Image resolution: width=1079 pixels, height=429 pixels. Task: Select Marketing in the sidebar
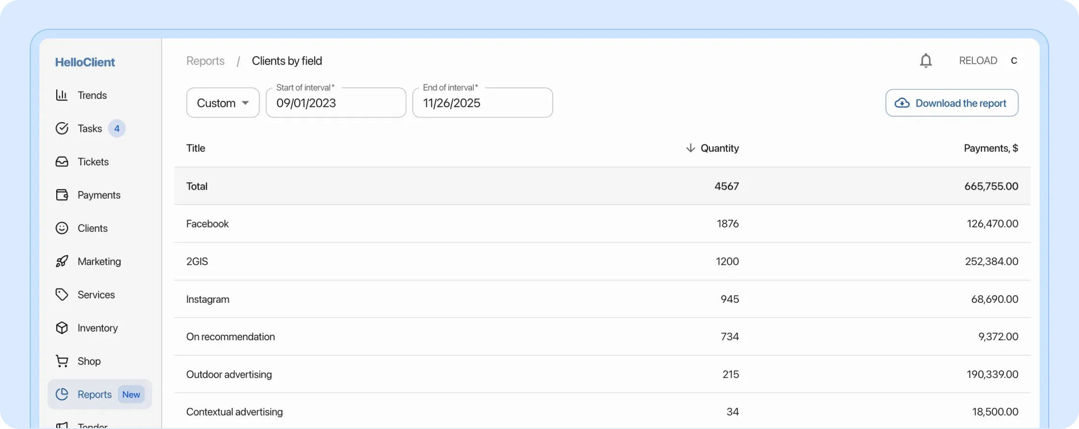click(99, 262)
